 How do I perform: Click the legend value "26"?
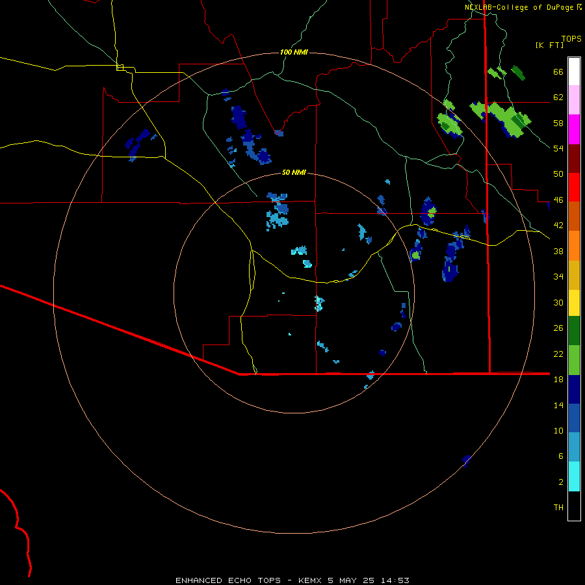[x=558, y=328]
